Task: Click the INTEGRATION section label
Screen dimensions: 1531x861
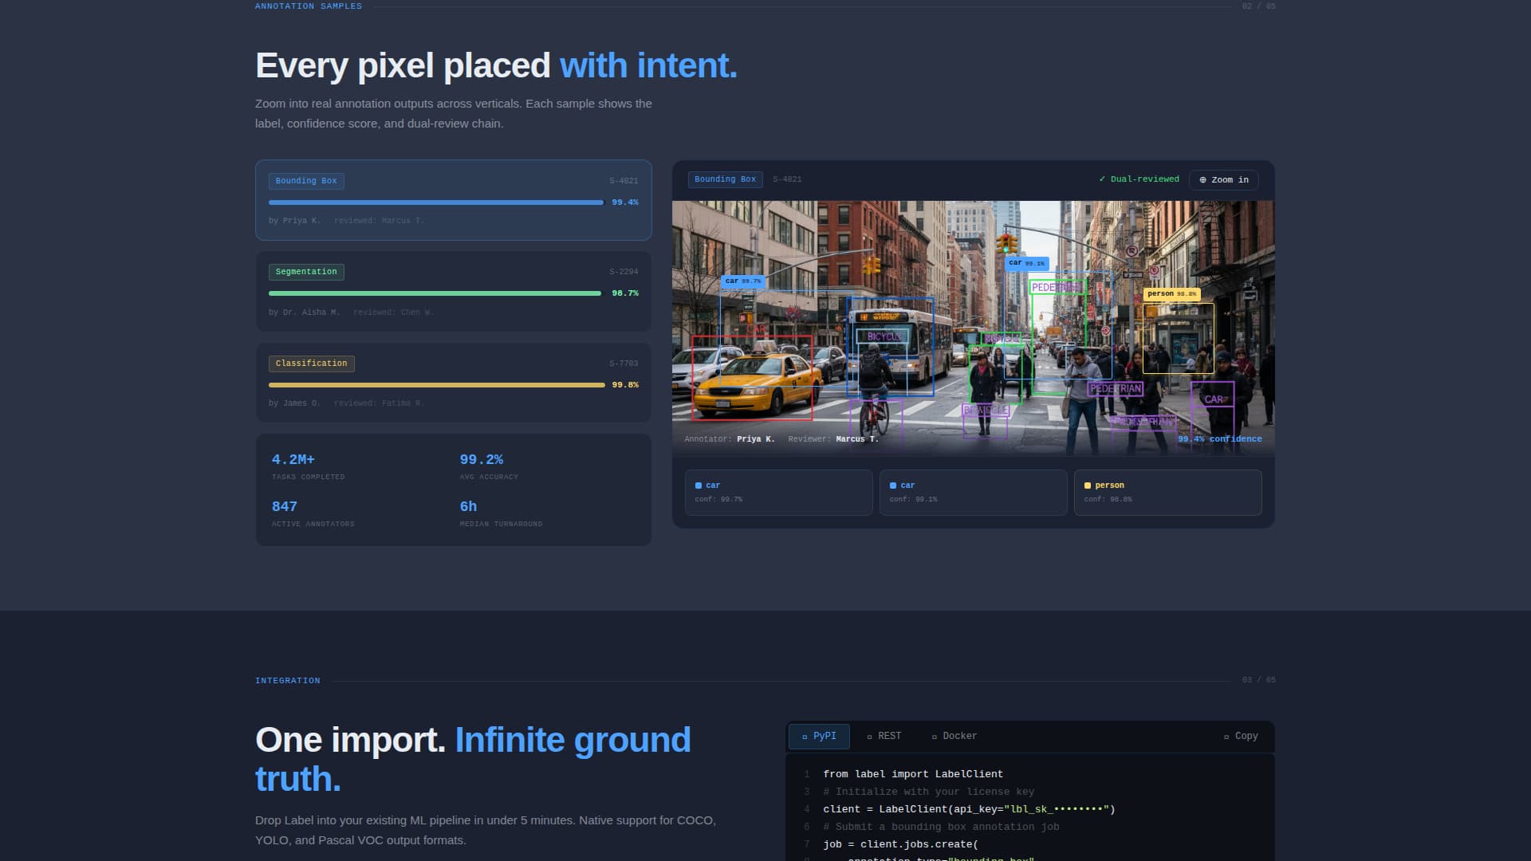Action: pos(288,681)
